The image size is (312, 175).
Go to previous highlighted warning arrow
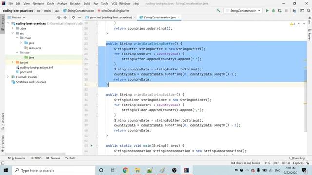(x=299, y=24)
